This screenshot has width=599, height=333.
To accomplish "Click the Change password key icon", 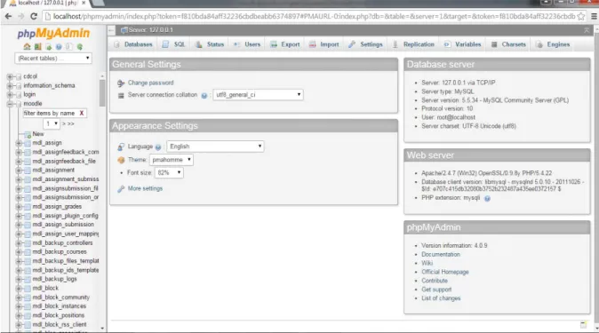I will point(121,83).
